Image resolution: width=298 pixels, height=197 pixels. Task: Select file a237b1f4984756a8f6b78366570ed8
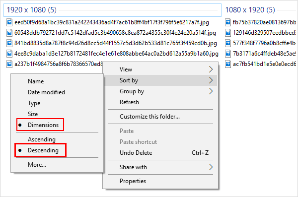point(59,64)
